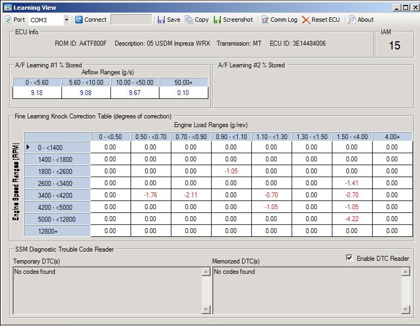420x326 pixels.
Task: Select the 0 - <1400 RPM row header
Action: coord(57,147)
